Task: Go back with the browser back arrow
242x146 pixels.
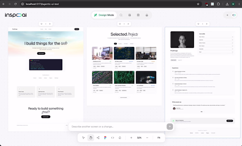Action: click(x=3, y=4)
